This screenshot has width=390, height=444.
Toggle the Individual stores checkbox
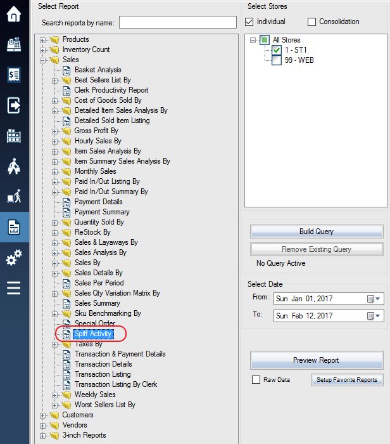pyautogui.click(x=249, y=22)
